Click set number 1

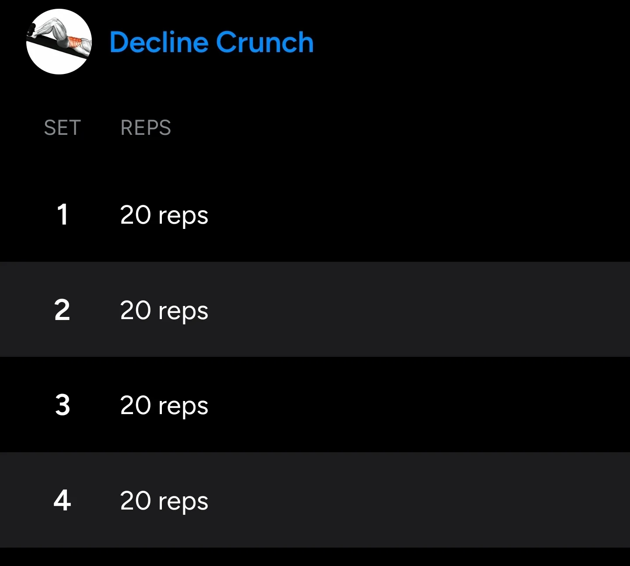tap(63, 214)
